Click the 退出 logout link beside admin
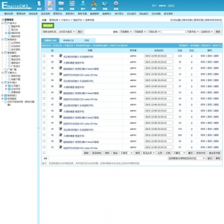Screen dimensions: 224x224 [x=171, y=6]
